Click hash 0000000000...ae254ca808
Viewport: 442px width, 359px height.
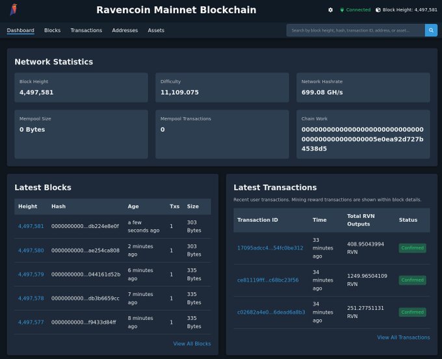coord(85,250)
